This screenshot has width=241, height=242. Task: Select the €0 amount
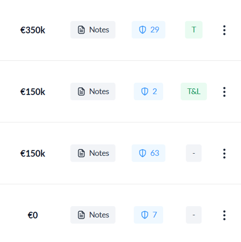click(x=33, y=215)
